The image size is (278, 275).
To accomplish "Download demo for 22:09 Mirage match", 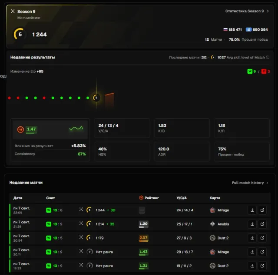I will pos(252,210).
